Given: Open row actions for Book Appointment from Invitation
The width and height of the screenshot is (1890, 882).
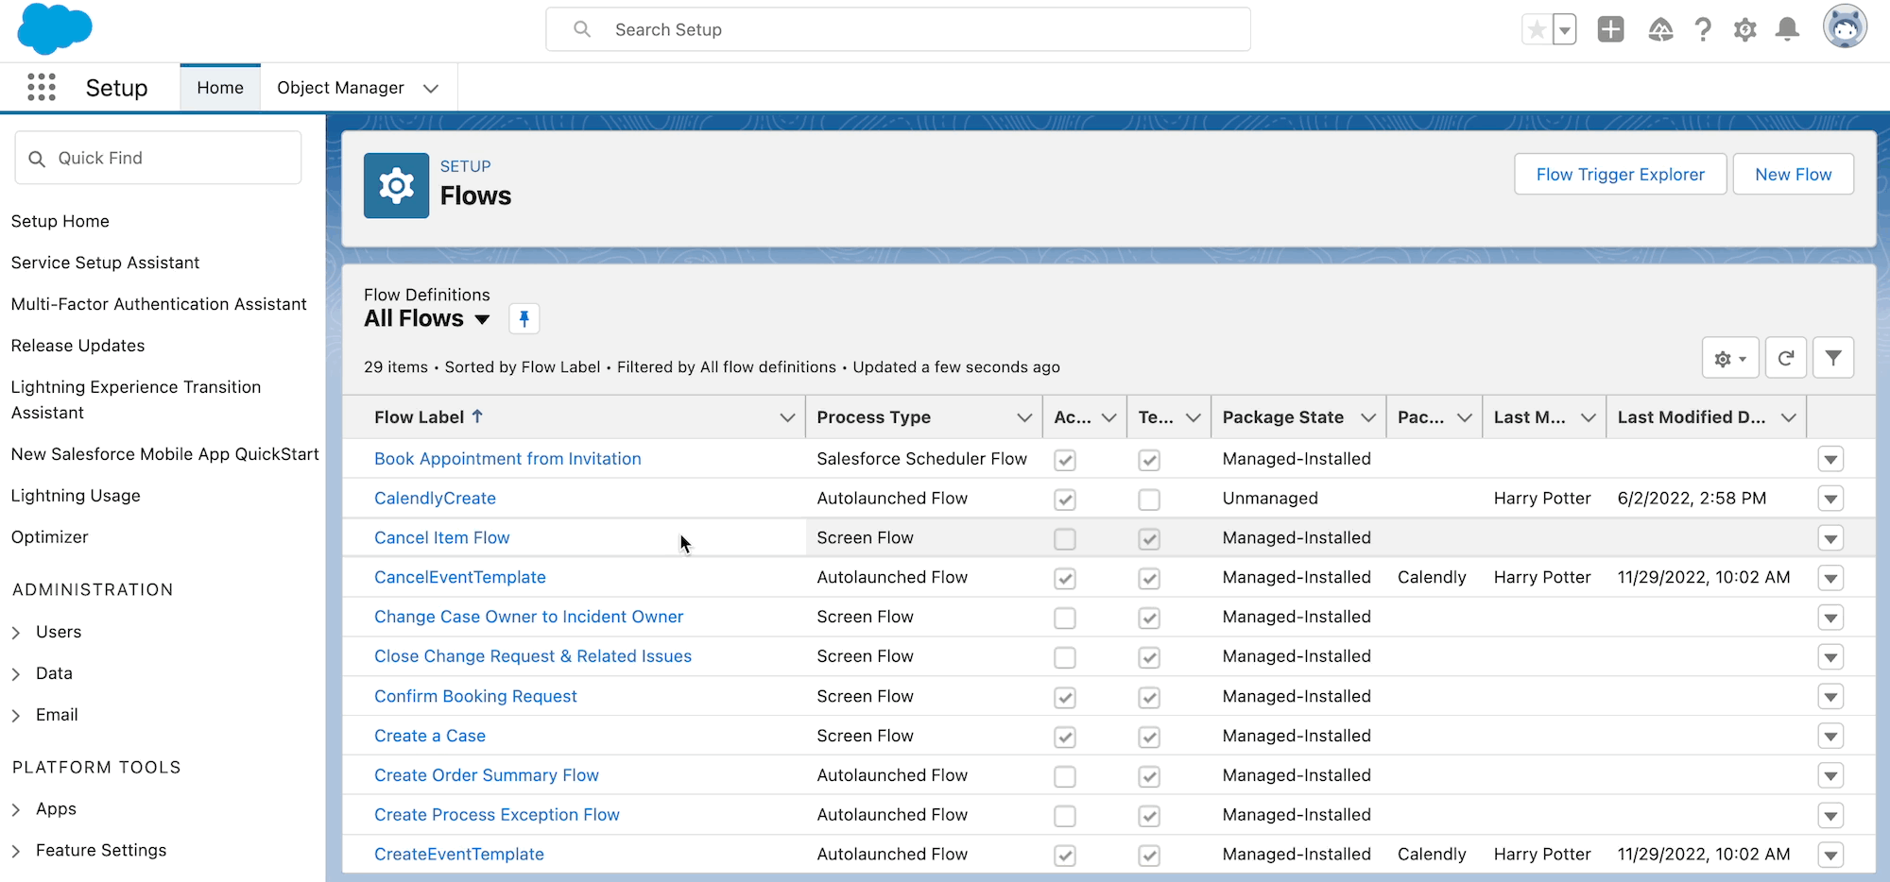Looking at the screenshot, I should [x=1830, y=460].
